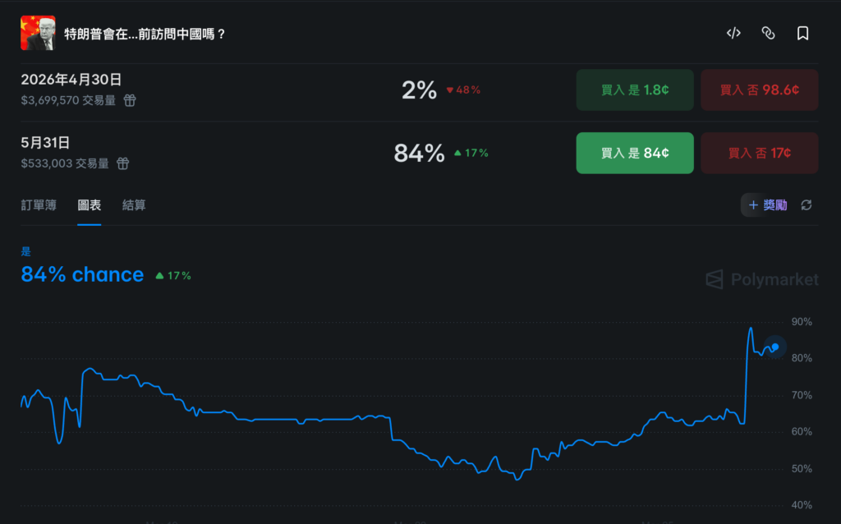Image resolution: width=841 pixels, height=524 pixels.
Task: Click the embed code icon
Action: pyautogui.click(x=733, y=33)
